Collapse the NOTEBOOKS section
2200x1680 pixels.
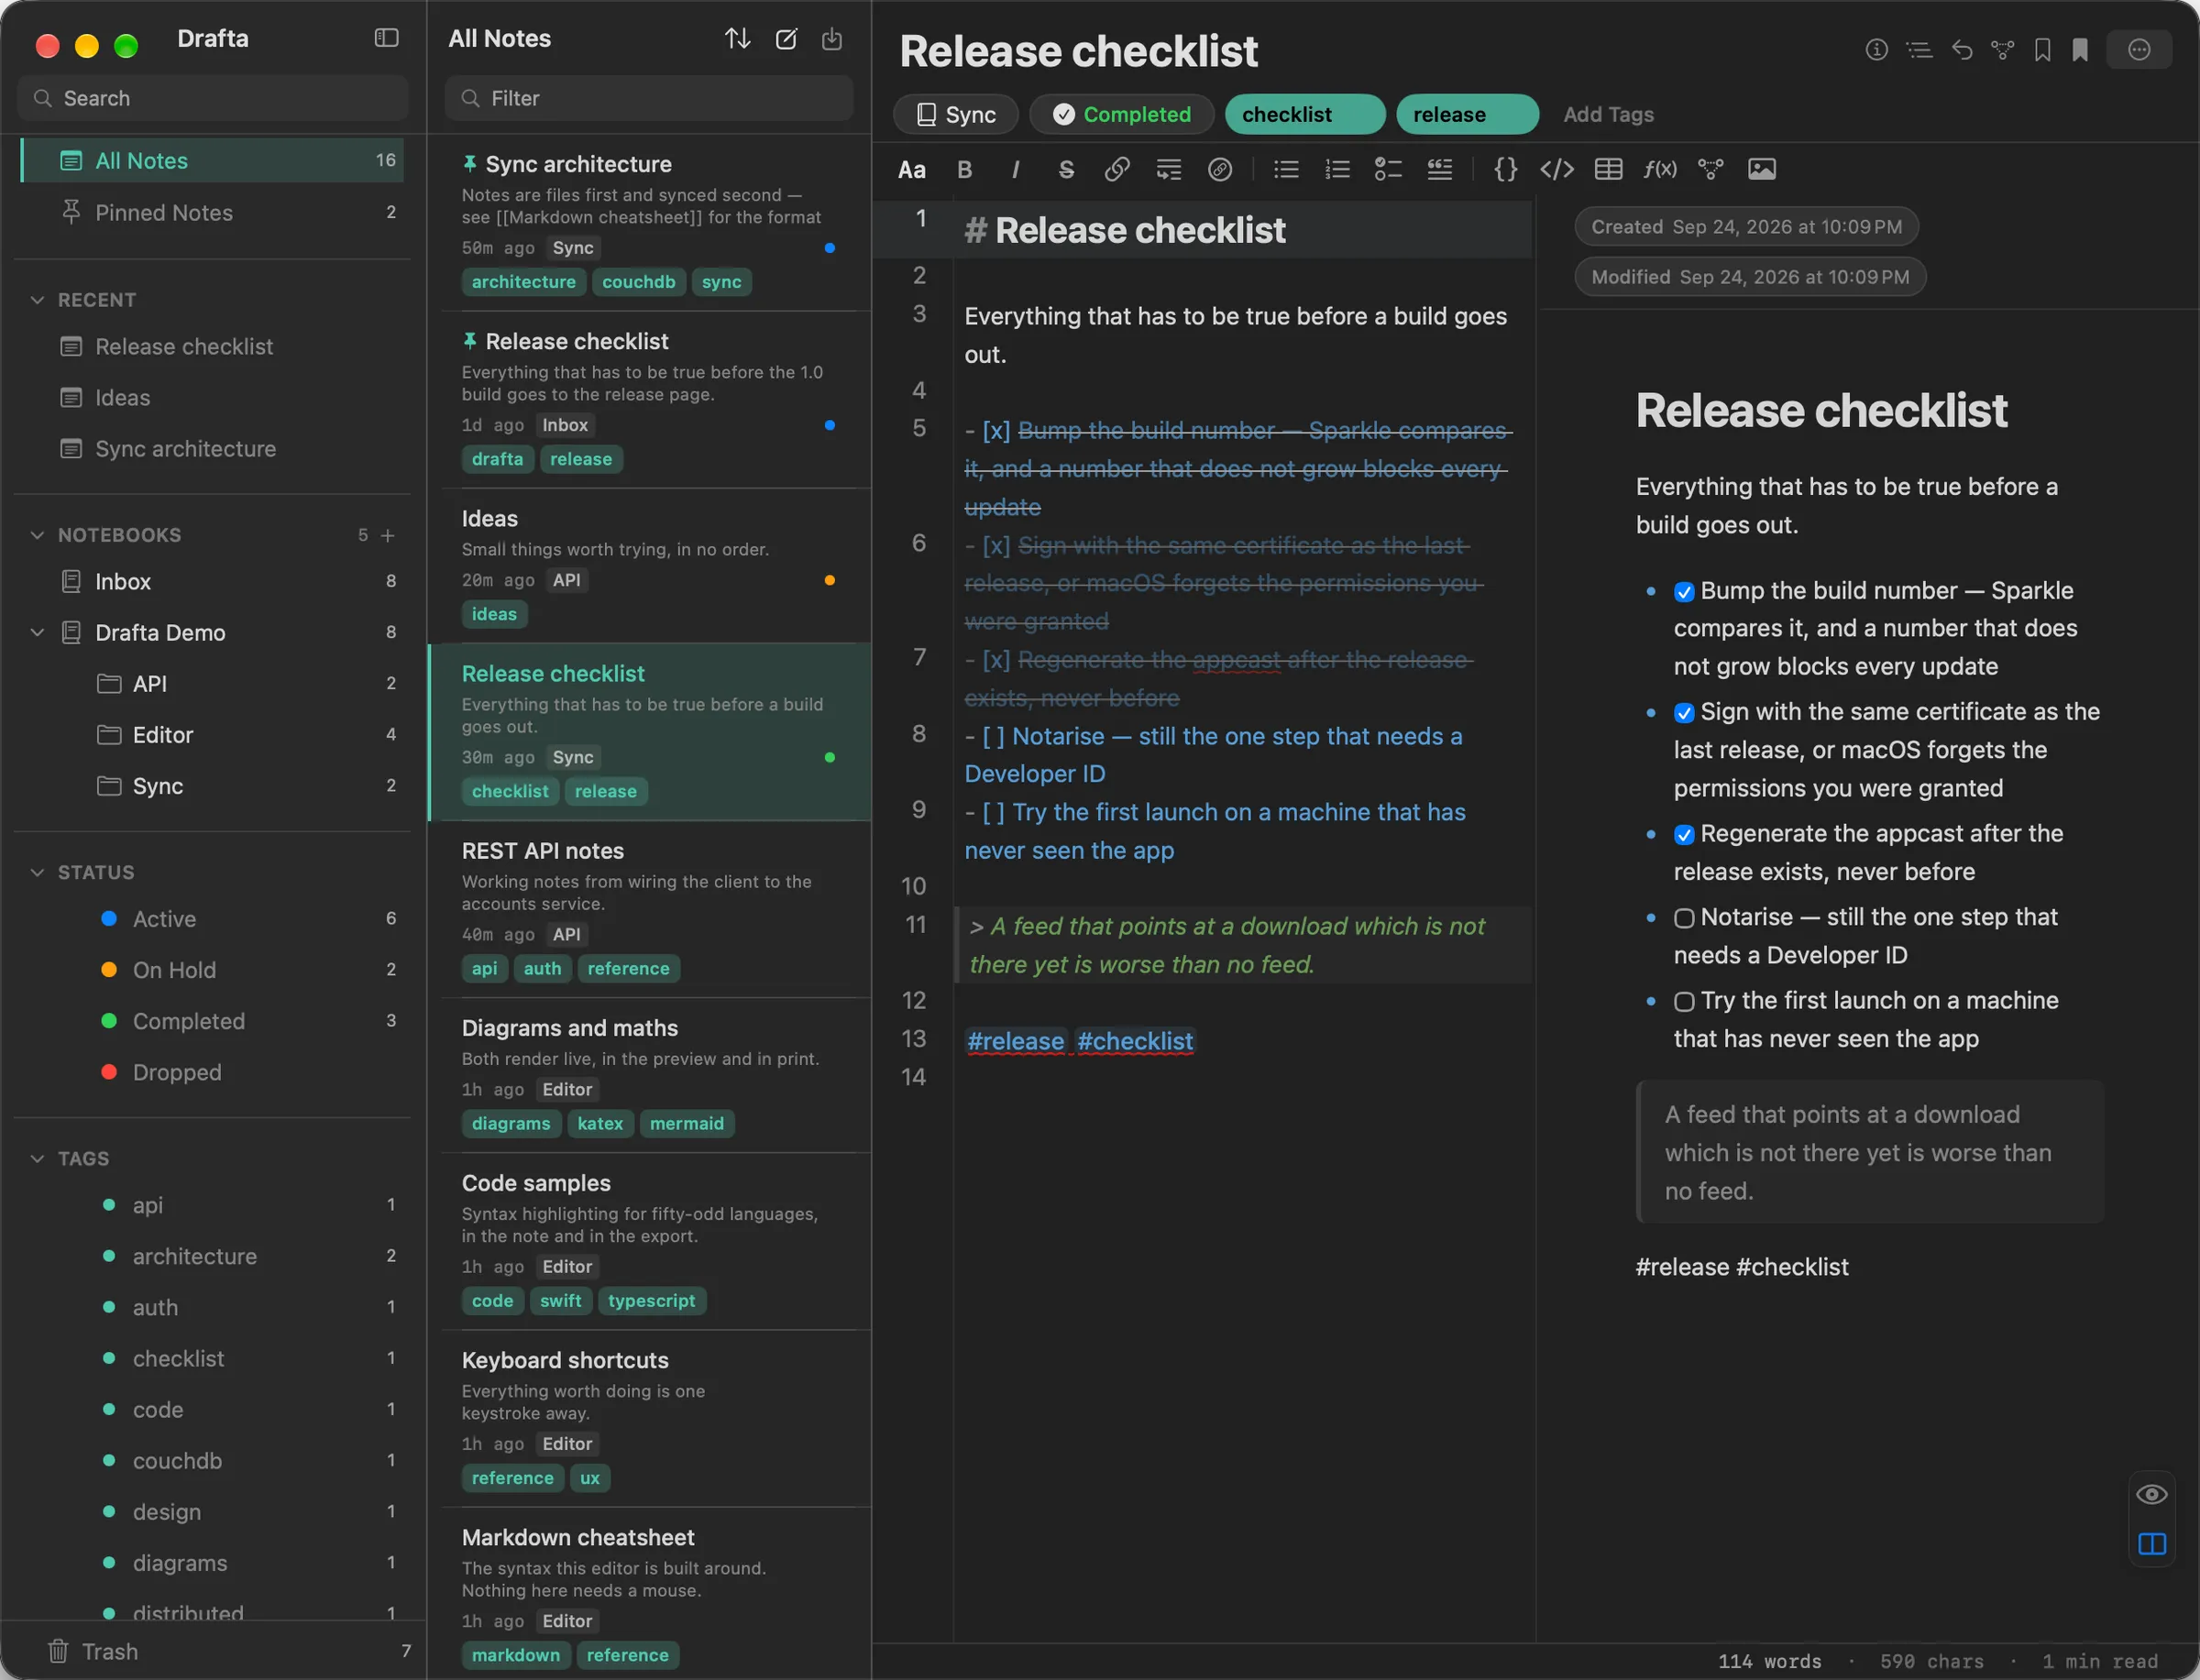click(x=37, y=535)
